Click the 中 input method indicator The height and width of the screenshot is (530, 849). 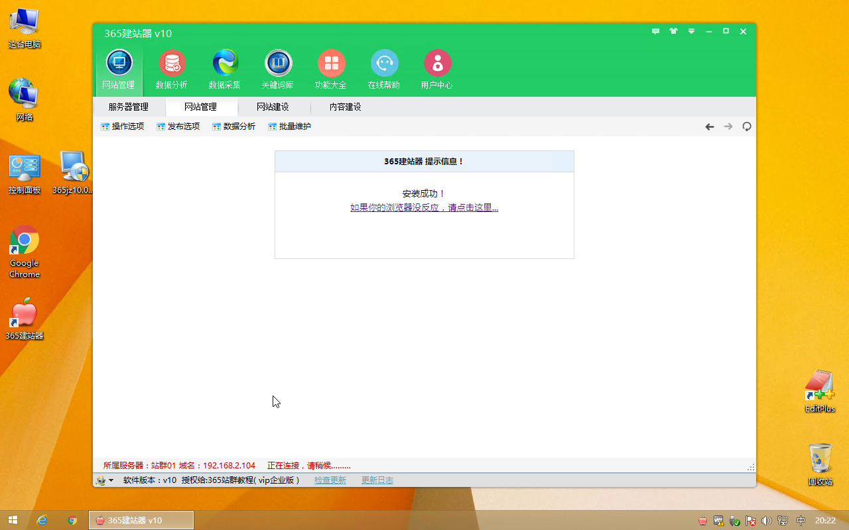[x=801, y=521]
